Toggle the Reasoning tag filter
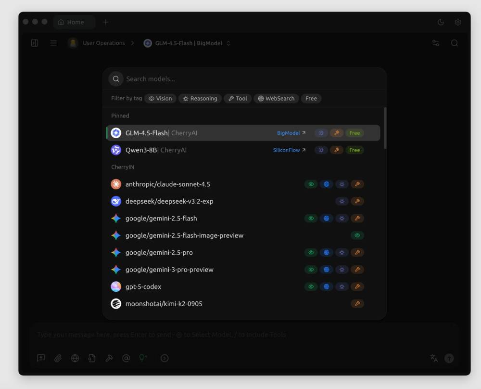481x389 pixels. (x=200, y=99)
